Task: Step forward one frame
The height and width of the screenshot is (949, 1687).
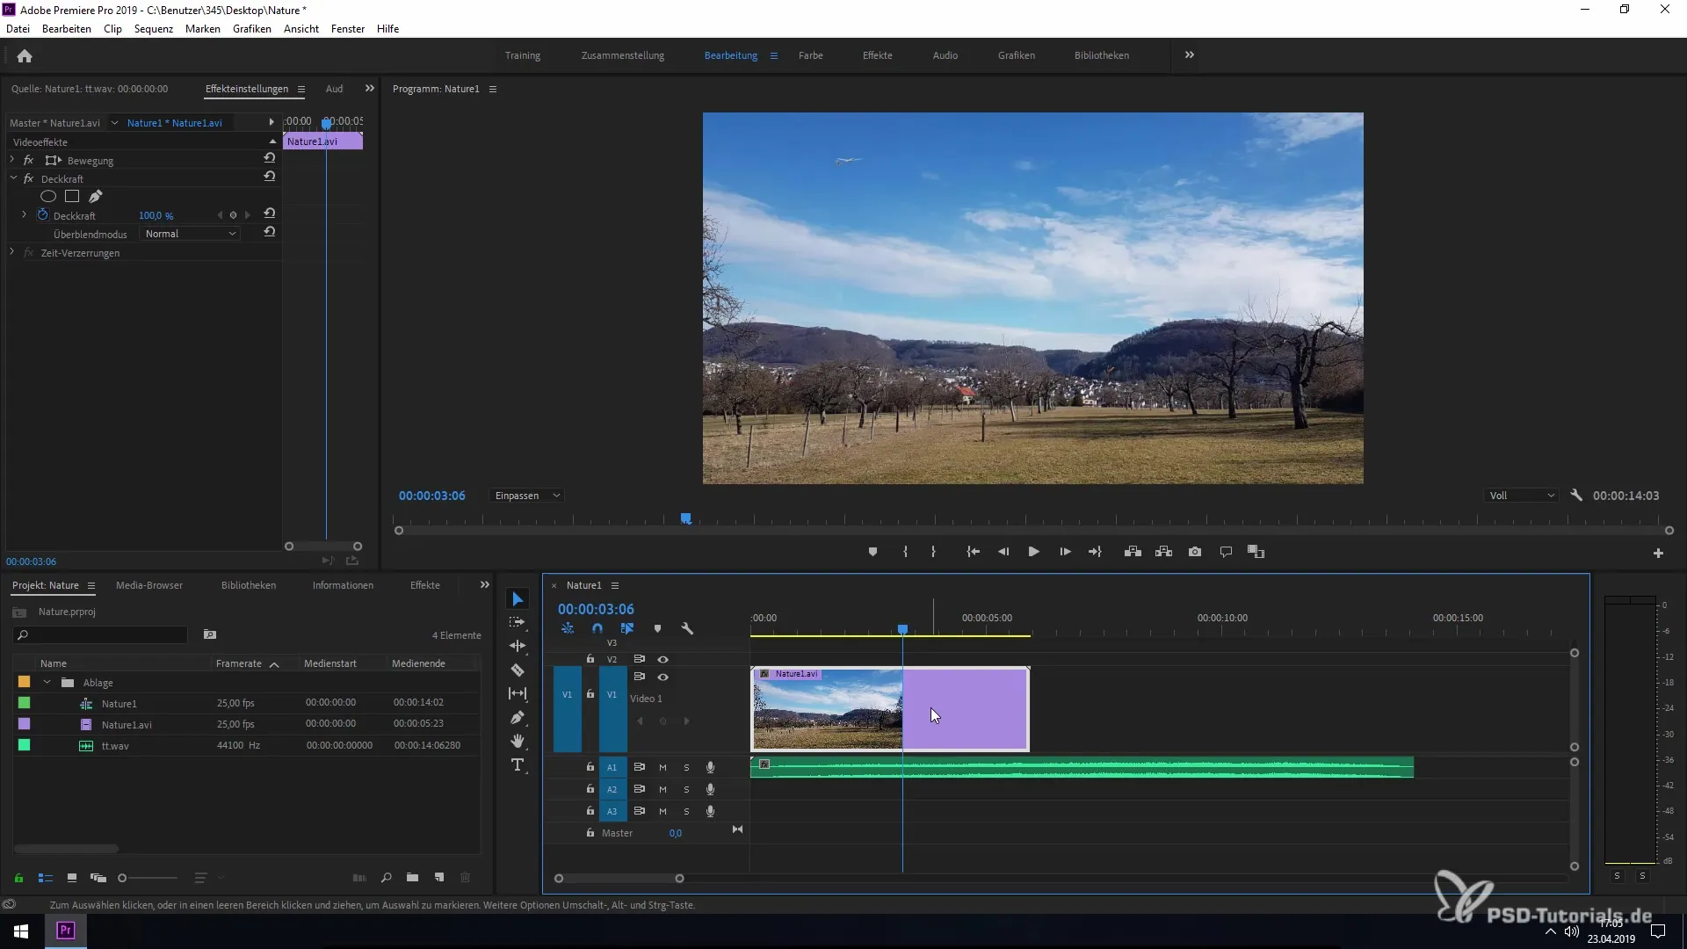Action: pyautogui.click(x=1065, y=552)
